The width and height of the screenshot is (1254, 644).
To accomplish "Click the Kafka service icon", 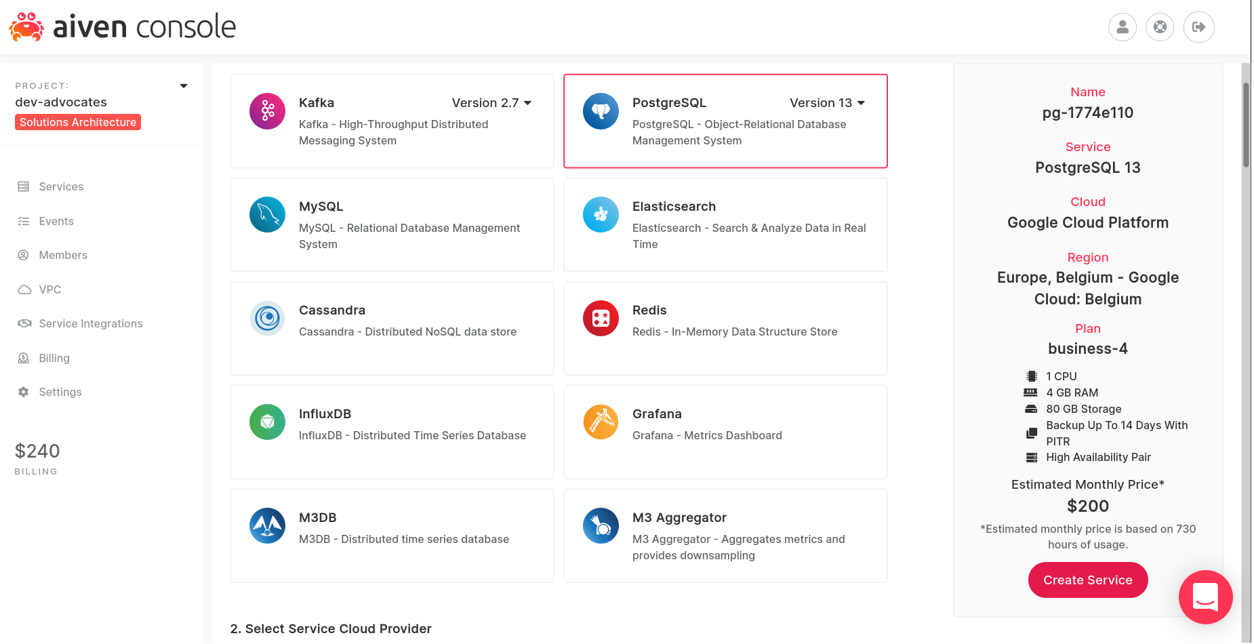I will 267,111.
